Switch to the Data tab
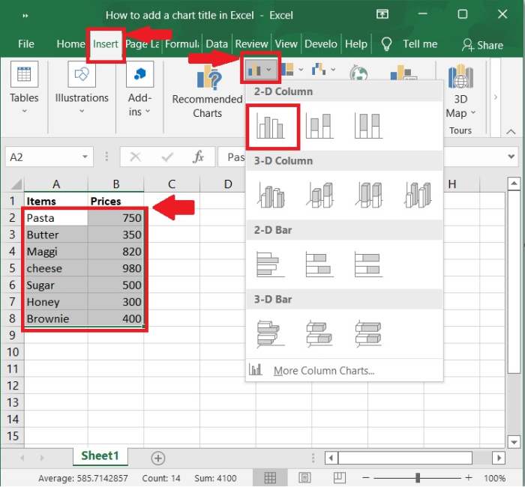This screenshot has width=525, height=487. point(217,43)
